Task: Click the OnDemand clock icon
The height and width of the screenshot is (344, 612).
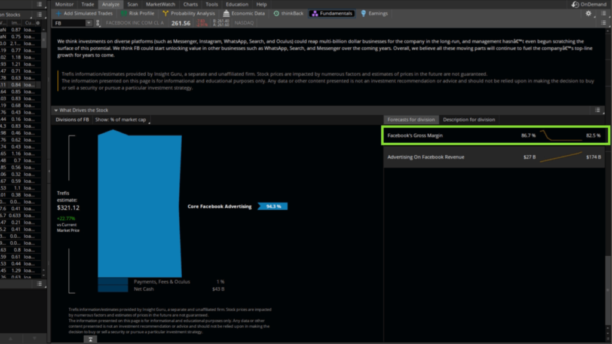Action: click(575, 4)
